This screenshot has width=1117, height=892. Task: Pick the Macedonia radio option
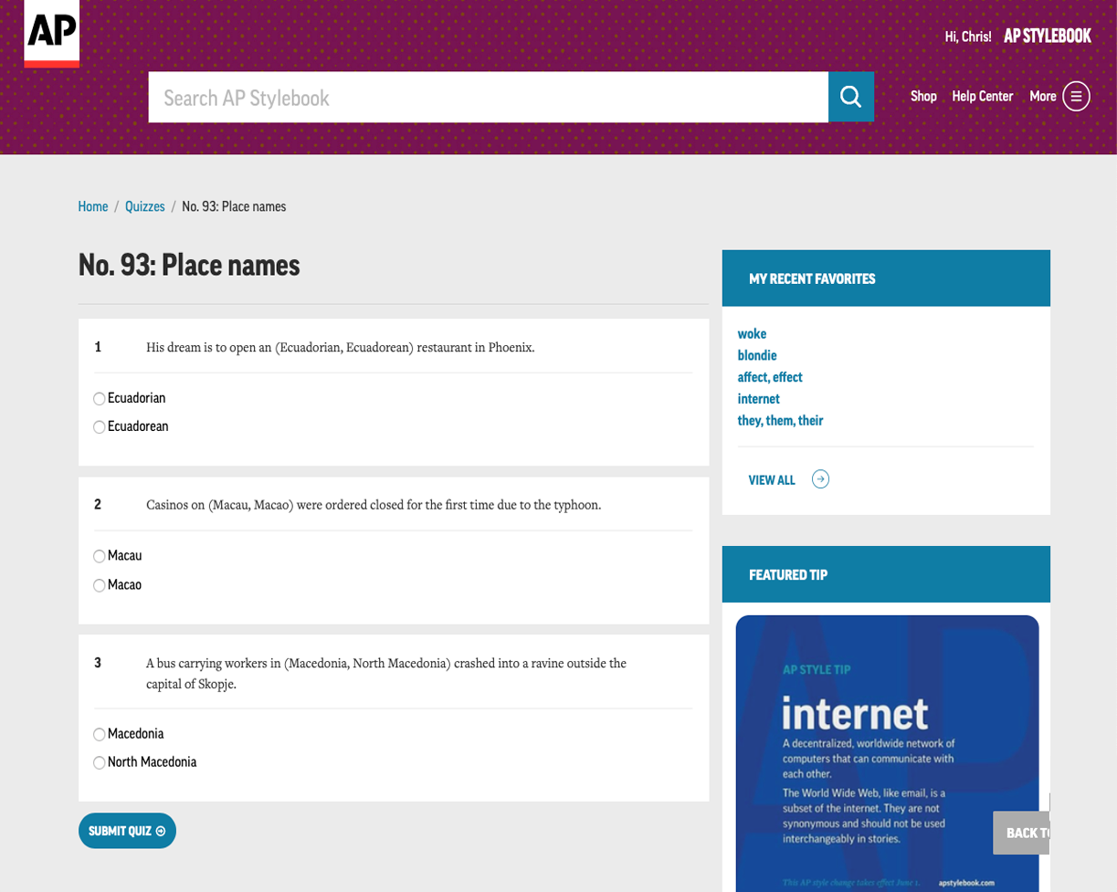tap(100, 735)
